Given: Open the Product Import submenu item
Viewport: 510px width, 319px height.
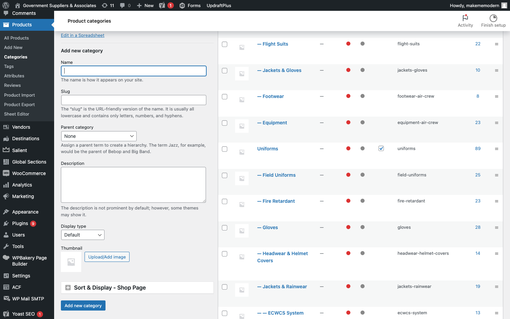Looking at the screenshot, I should click(20, 95).
